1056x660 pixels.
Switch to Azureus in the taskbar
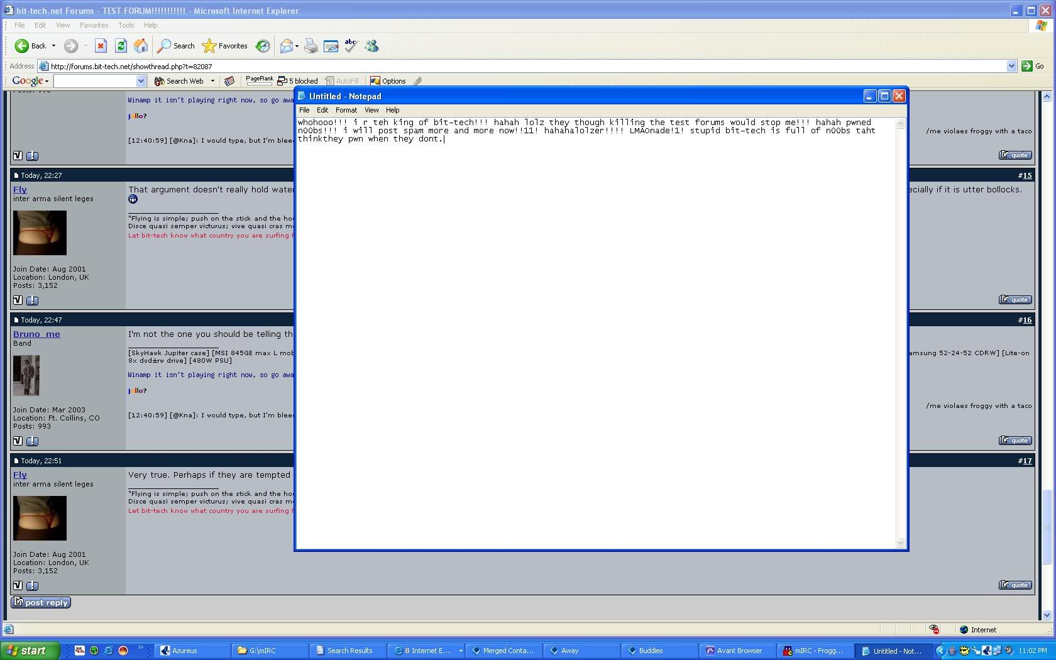192,651
